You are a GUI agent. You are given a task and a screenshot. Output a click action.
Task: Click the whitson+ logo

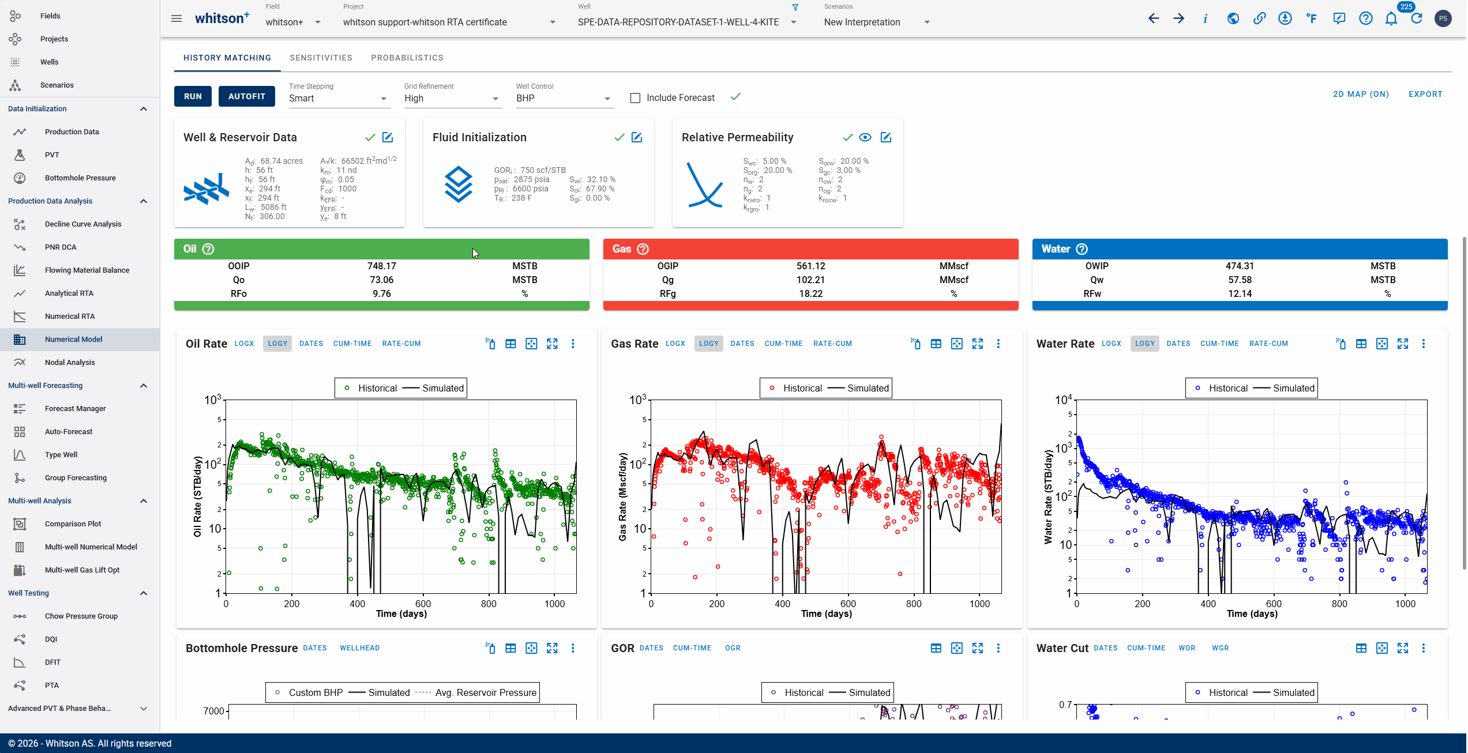coord(222,18)
